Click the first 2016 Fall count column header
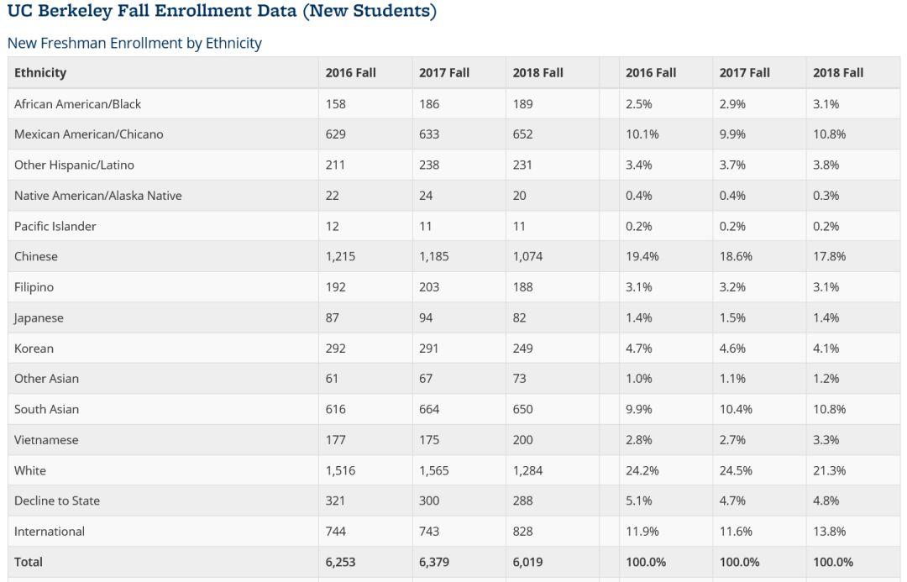907x582 pixels. tap(350, 73)
